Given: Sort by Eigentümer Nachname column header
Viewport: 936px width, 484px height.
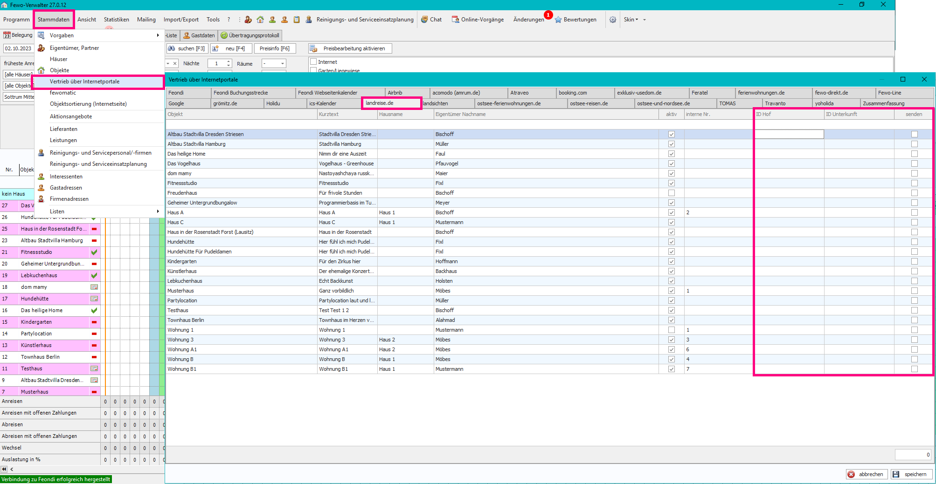Looking at the screenshot, I should [x=546, y=114].
